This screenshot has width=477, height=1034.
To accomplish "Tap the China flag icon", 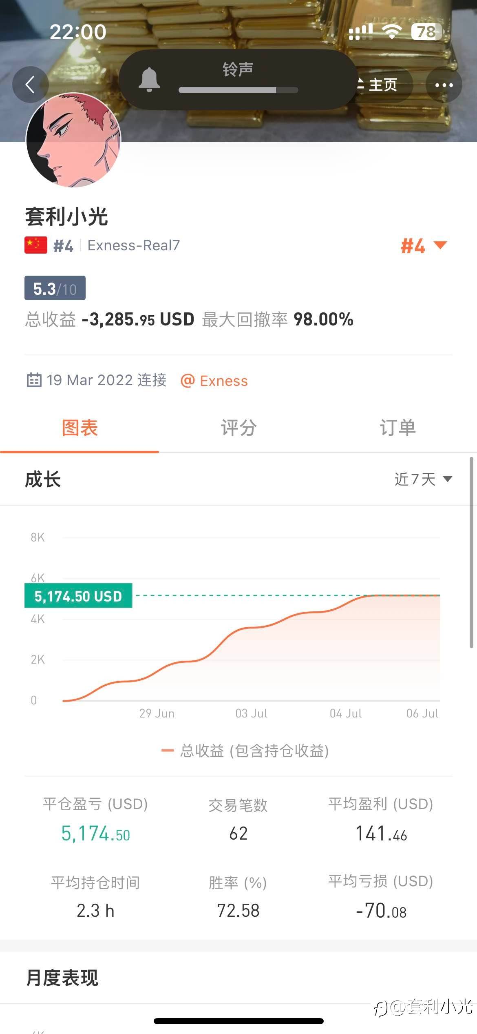I will click(x=36, y=245).
